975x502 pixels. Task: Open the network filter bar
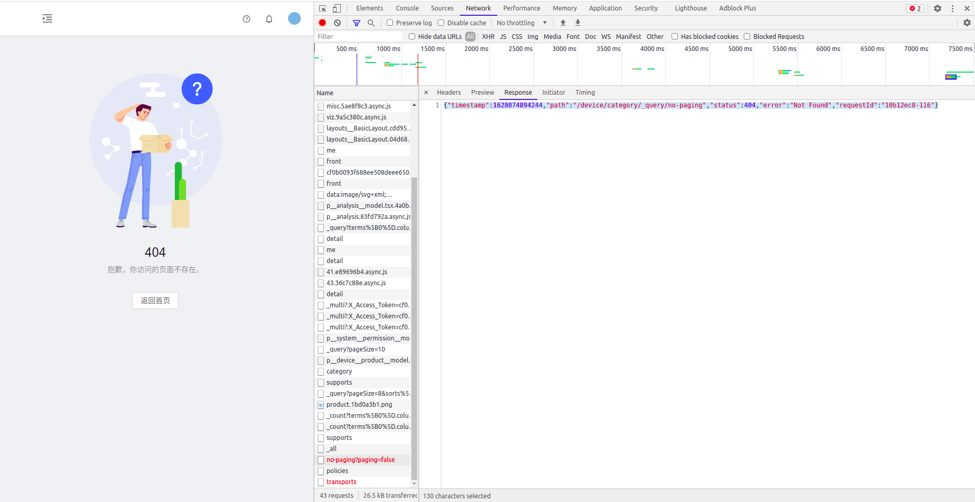(357, 23)
